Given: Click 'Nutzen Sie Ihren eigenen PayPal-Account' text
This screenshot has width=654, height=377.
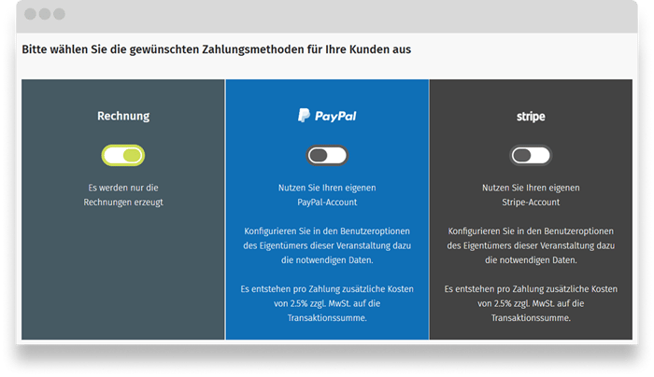Looking at the screenshot, I should click(327, 195).
